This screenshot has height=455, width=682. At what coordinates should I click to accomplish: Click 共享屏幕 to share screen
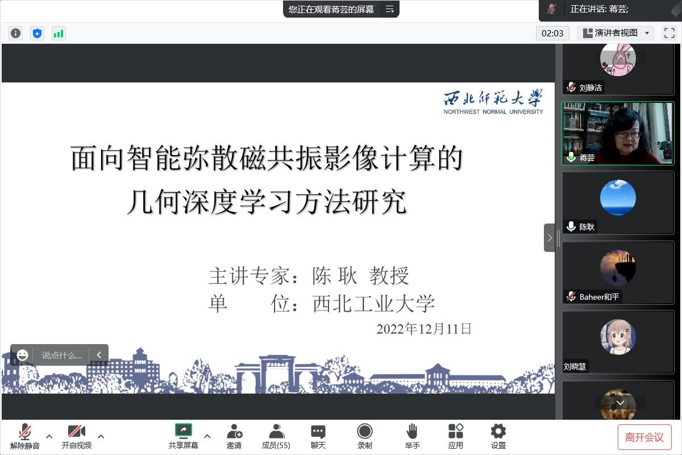click(183, 436)
